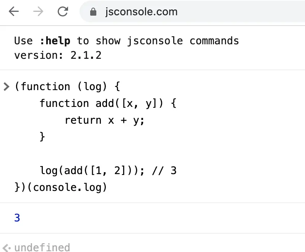305x252 pixels.
Task: Click the version 2.1.2 line
Action: coord(58,55)
